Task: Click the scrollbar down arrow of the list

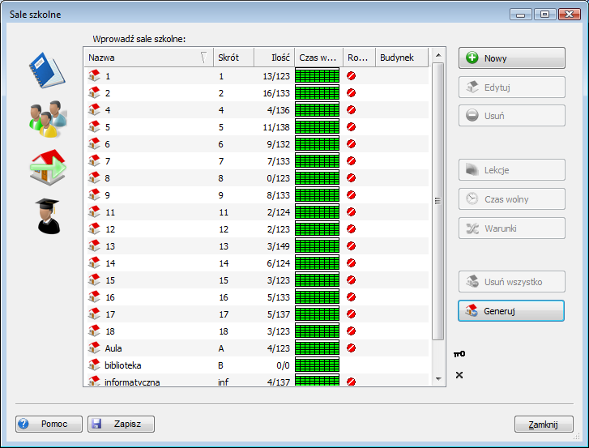Action: pyautogui.click(x=438, y=378)
